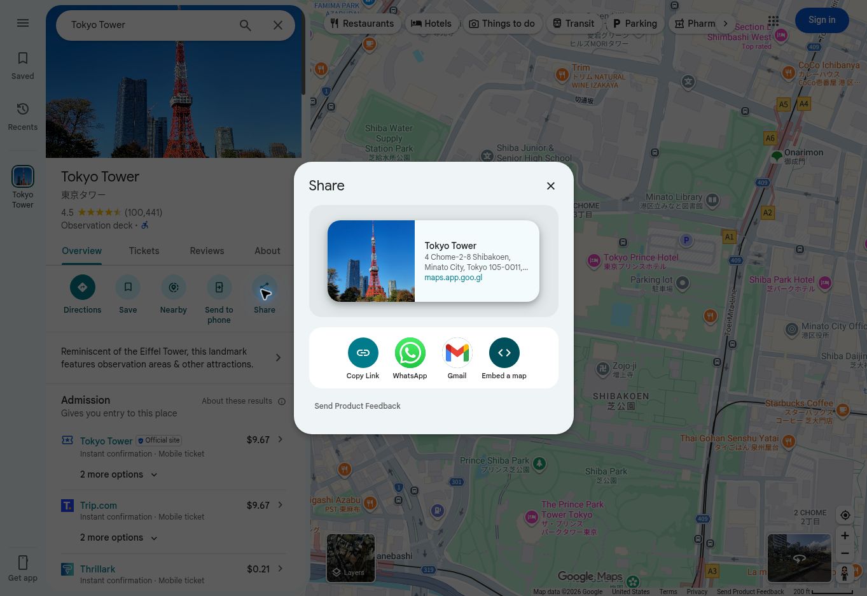Screen dimensions: 867x596
Task: Share via Gmail icon
Action: 457,353
